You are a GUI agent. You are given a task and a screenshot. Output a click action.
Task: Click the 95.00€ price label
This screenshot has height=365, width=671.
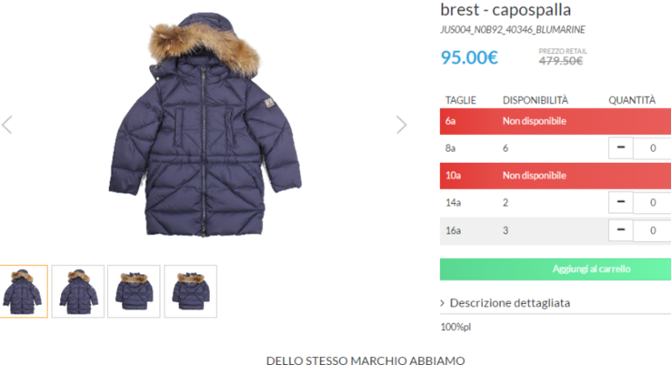coord(469,57)
